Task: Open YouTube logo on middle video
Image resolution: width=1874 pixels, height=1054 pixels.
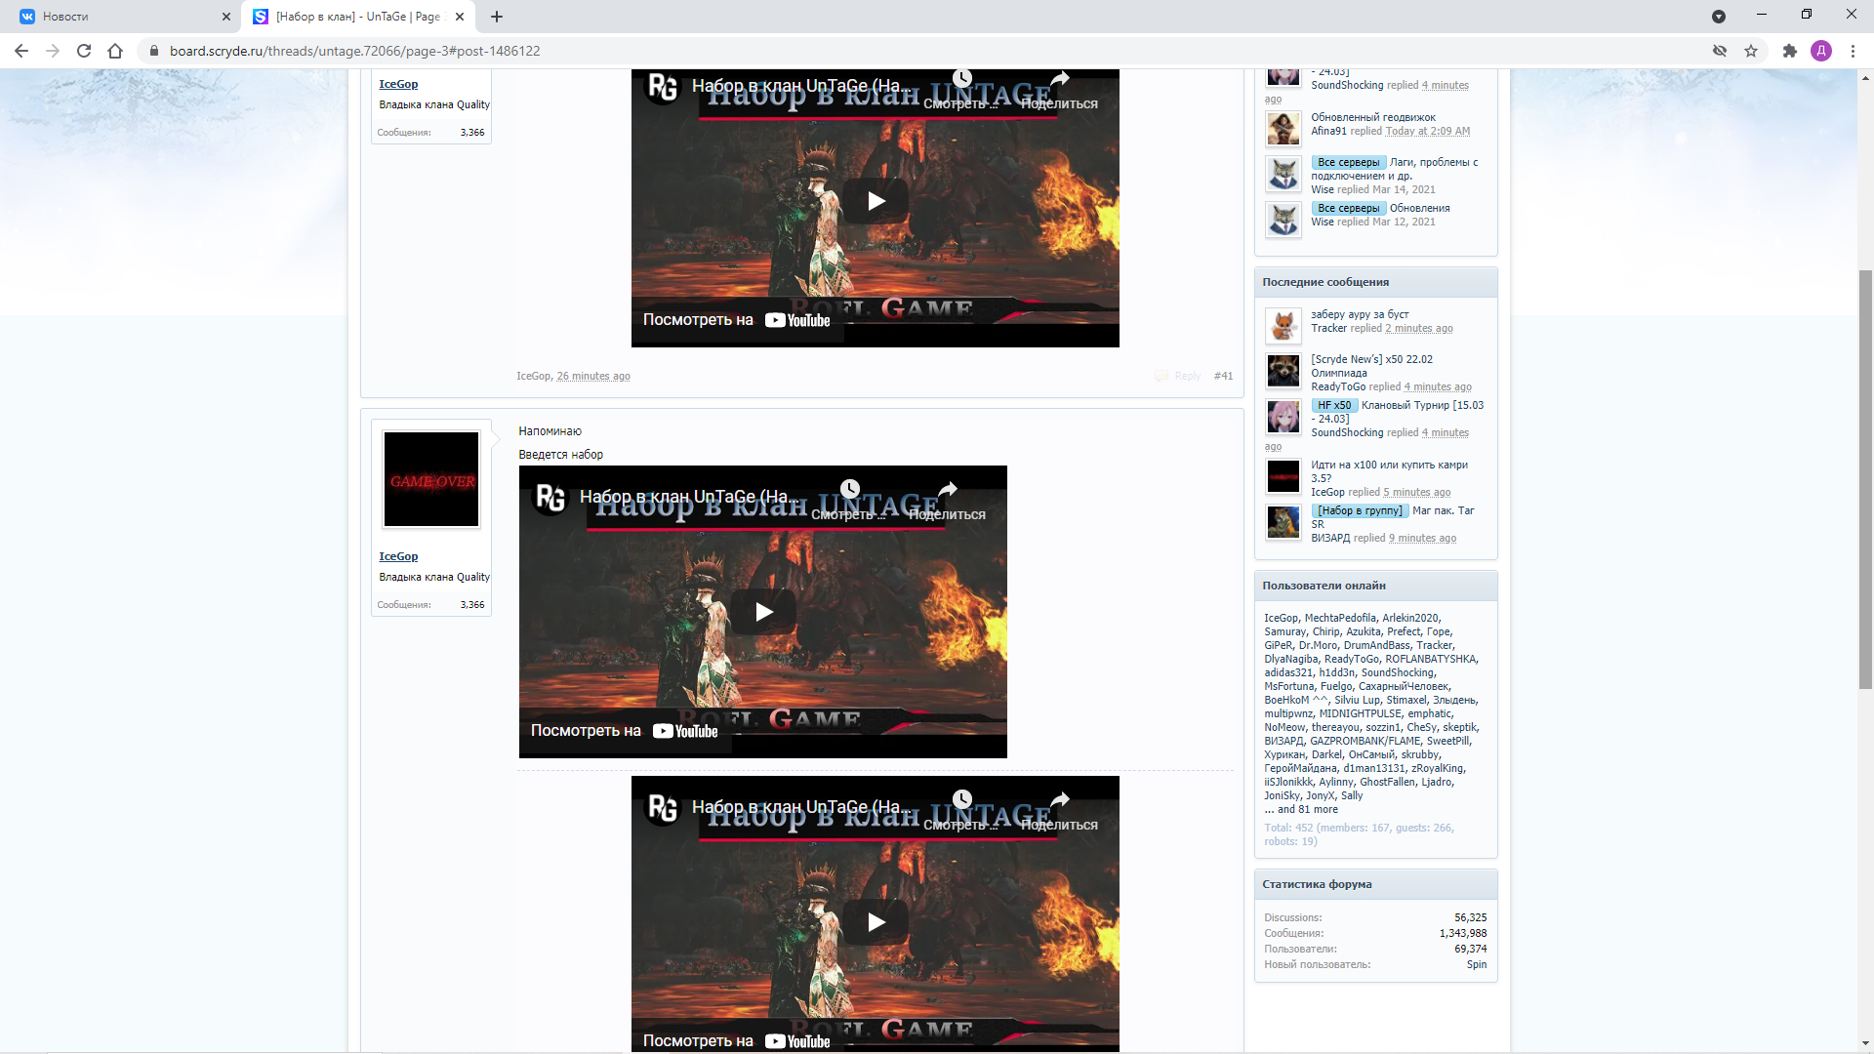Action: pos(686,731)
